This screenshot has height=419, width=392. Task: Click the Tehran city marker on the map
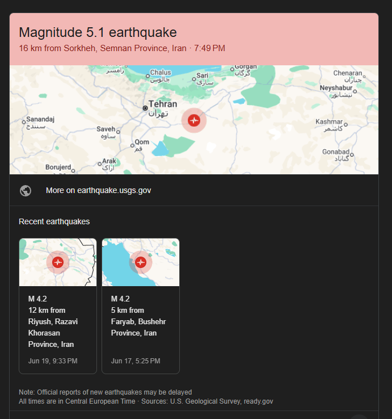pos(145,108)
